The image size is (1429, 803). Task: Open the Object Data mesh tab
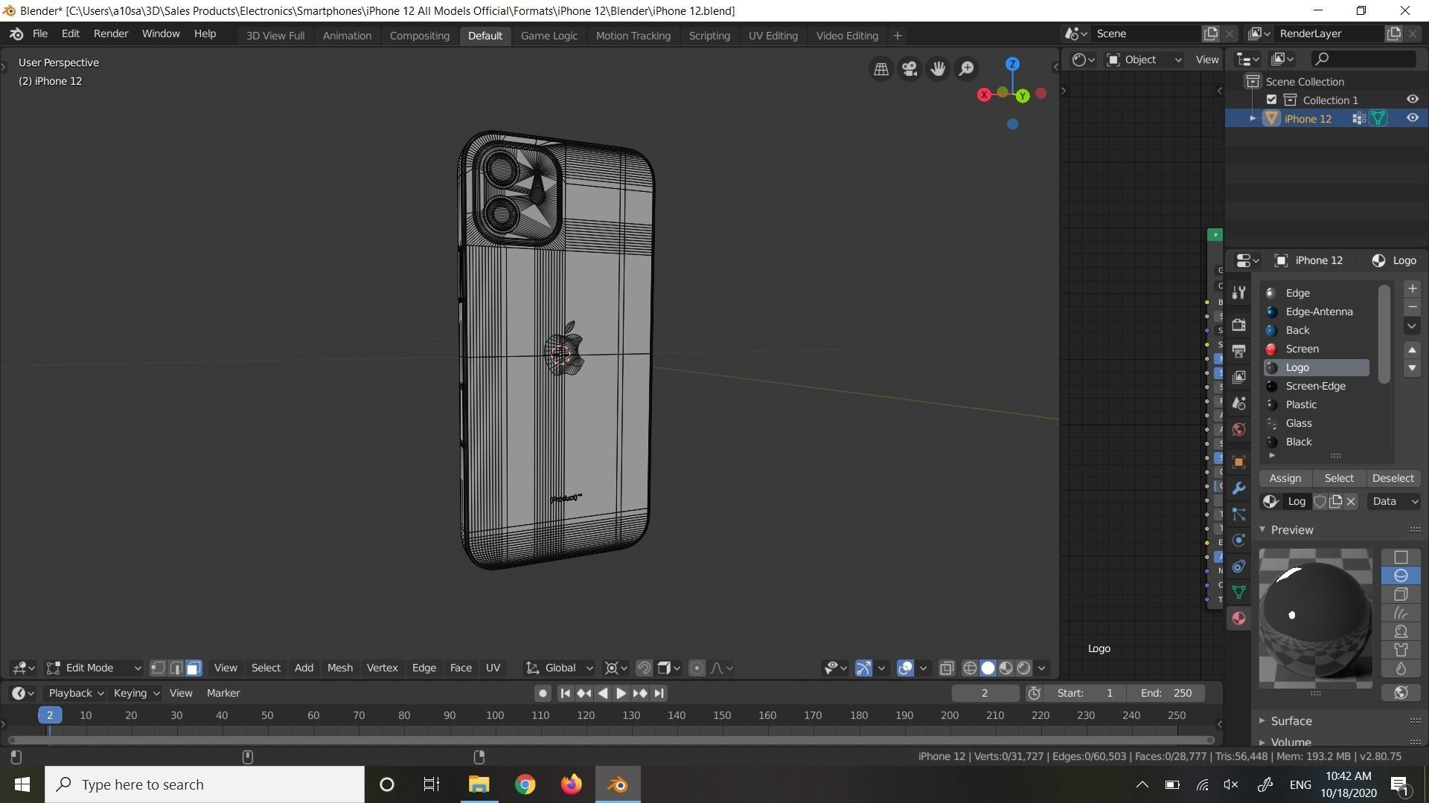click(x=1238, y=592)
